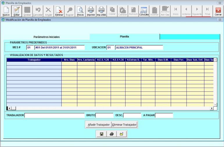
Task: Click grid scroll up arrow
Action: (215, 60)
